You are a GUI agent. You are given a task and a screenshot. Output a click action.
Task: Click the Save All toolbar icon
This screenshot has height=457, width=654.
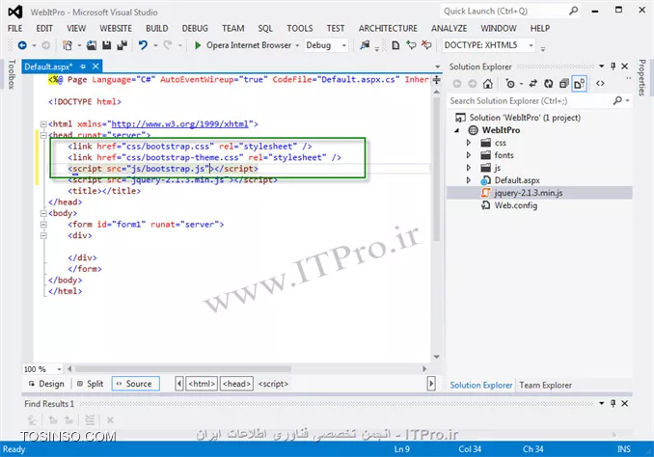[x=122, y=45]
